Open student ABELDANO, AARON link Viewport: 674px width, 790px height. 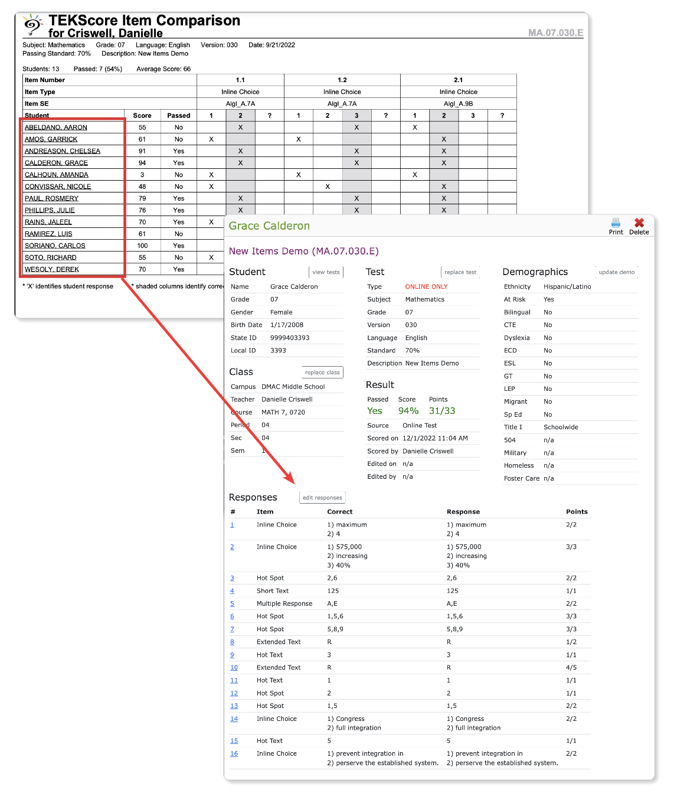point(56,128)
